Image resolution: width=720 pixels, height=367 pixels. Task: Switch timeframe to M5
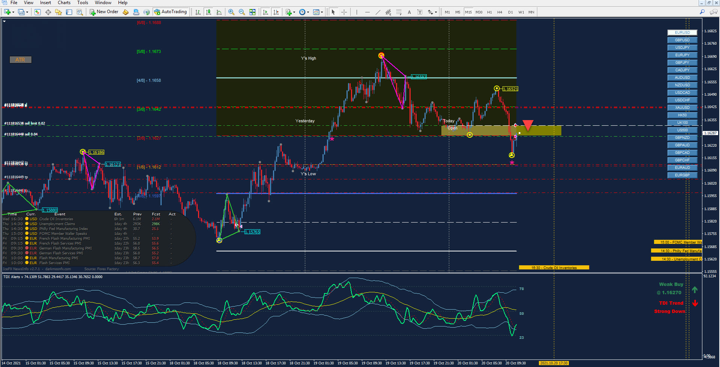point(458,12)
